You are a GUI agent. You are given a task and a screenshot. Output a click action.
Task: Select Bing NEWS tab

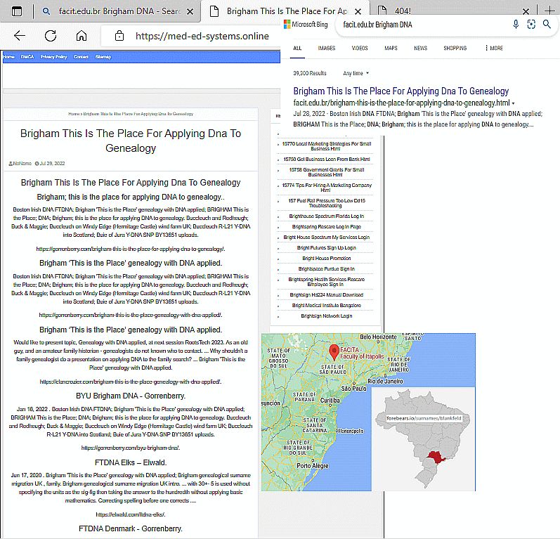[x=420, y=48]
